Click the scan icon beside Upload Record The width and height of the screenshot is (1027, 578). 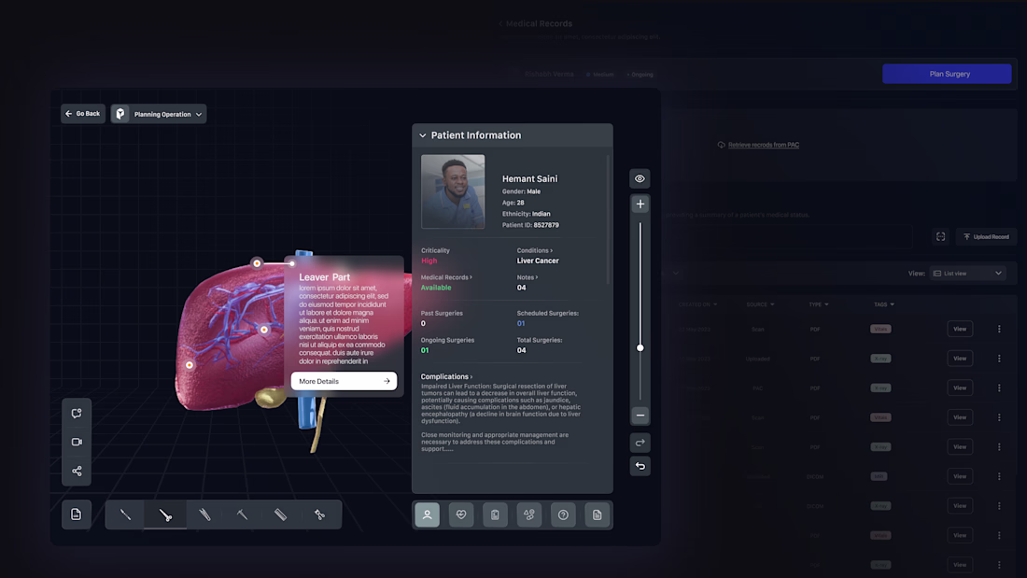coord(940,236)
